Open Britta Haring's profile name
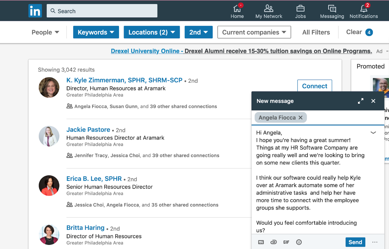Viewport: 389px width, 249px height. pyautogui.click(x=85, y=228)
